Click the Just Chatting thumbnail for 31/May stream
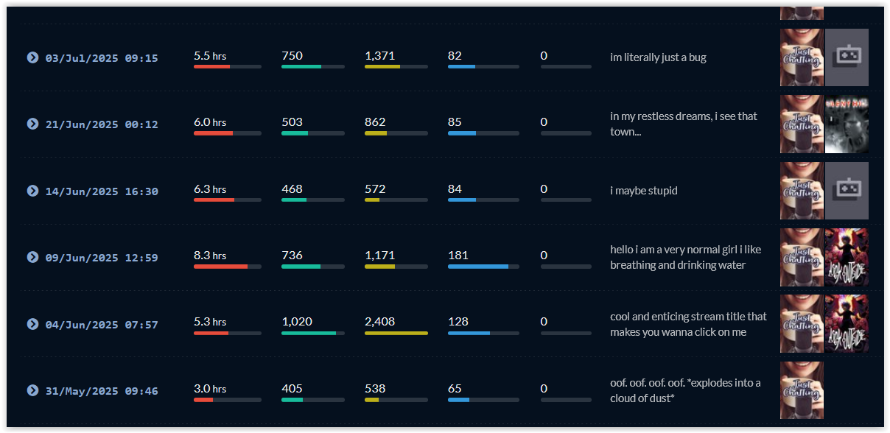This screenshot has width=890, height=433. pyautogui.click(x=802, y=390)
